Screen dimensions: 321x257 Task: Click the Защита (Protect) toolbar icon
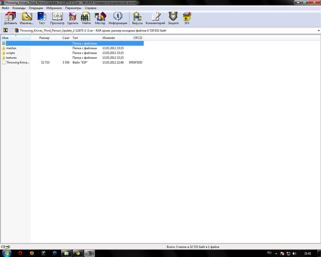click(x=173, y=18)
